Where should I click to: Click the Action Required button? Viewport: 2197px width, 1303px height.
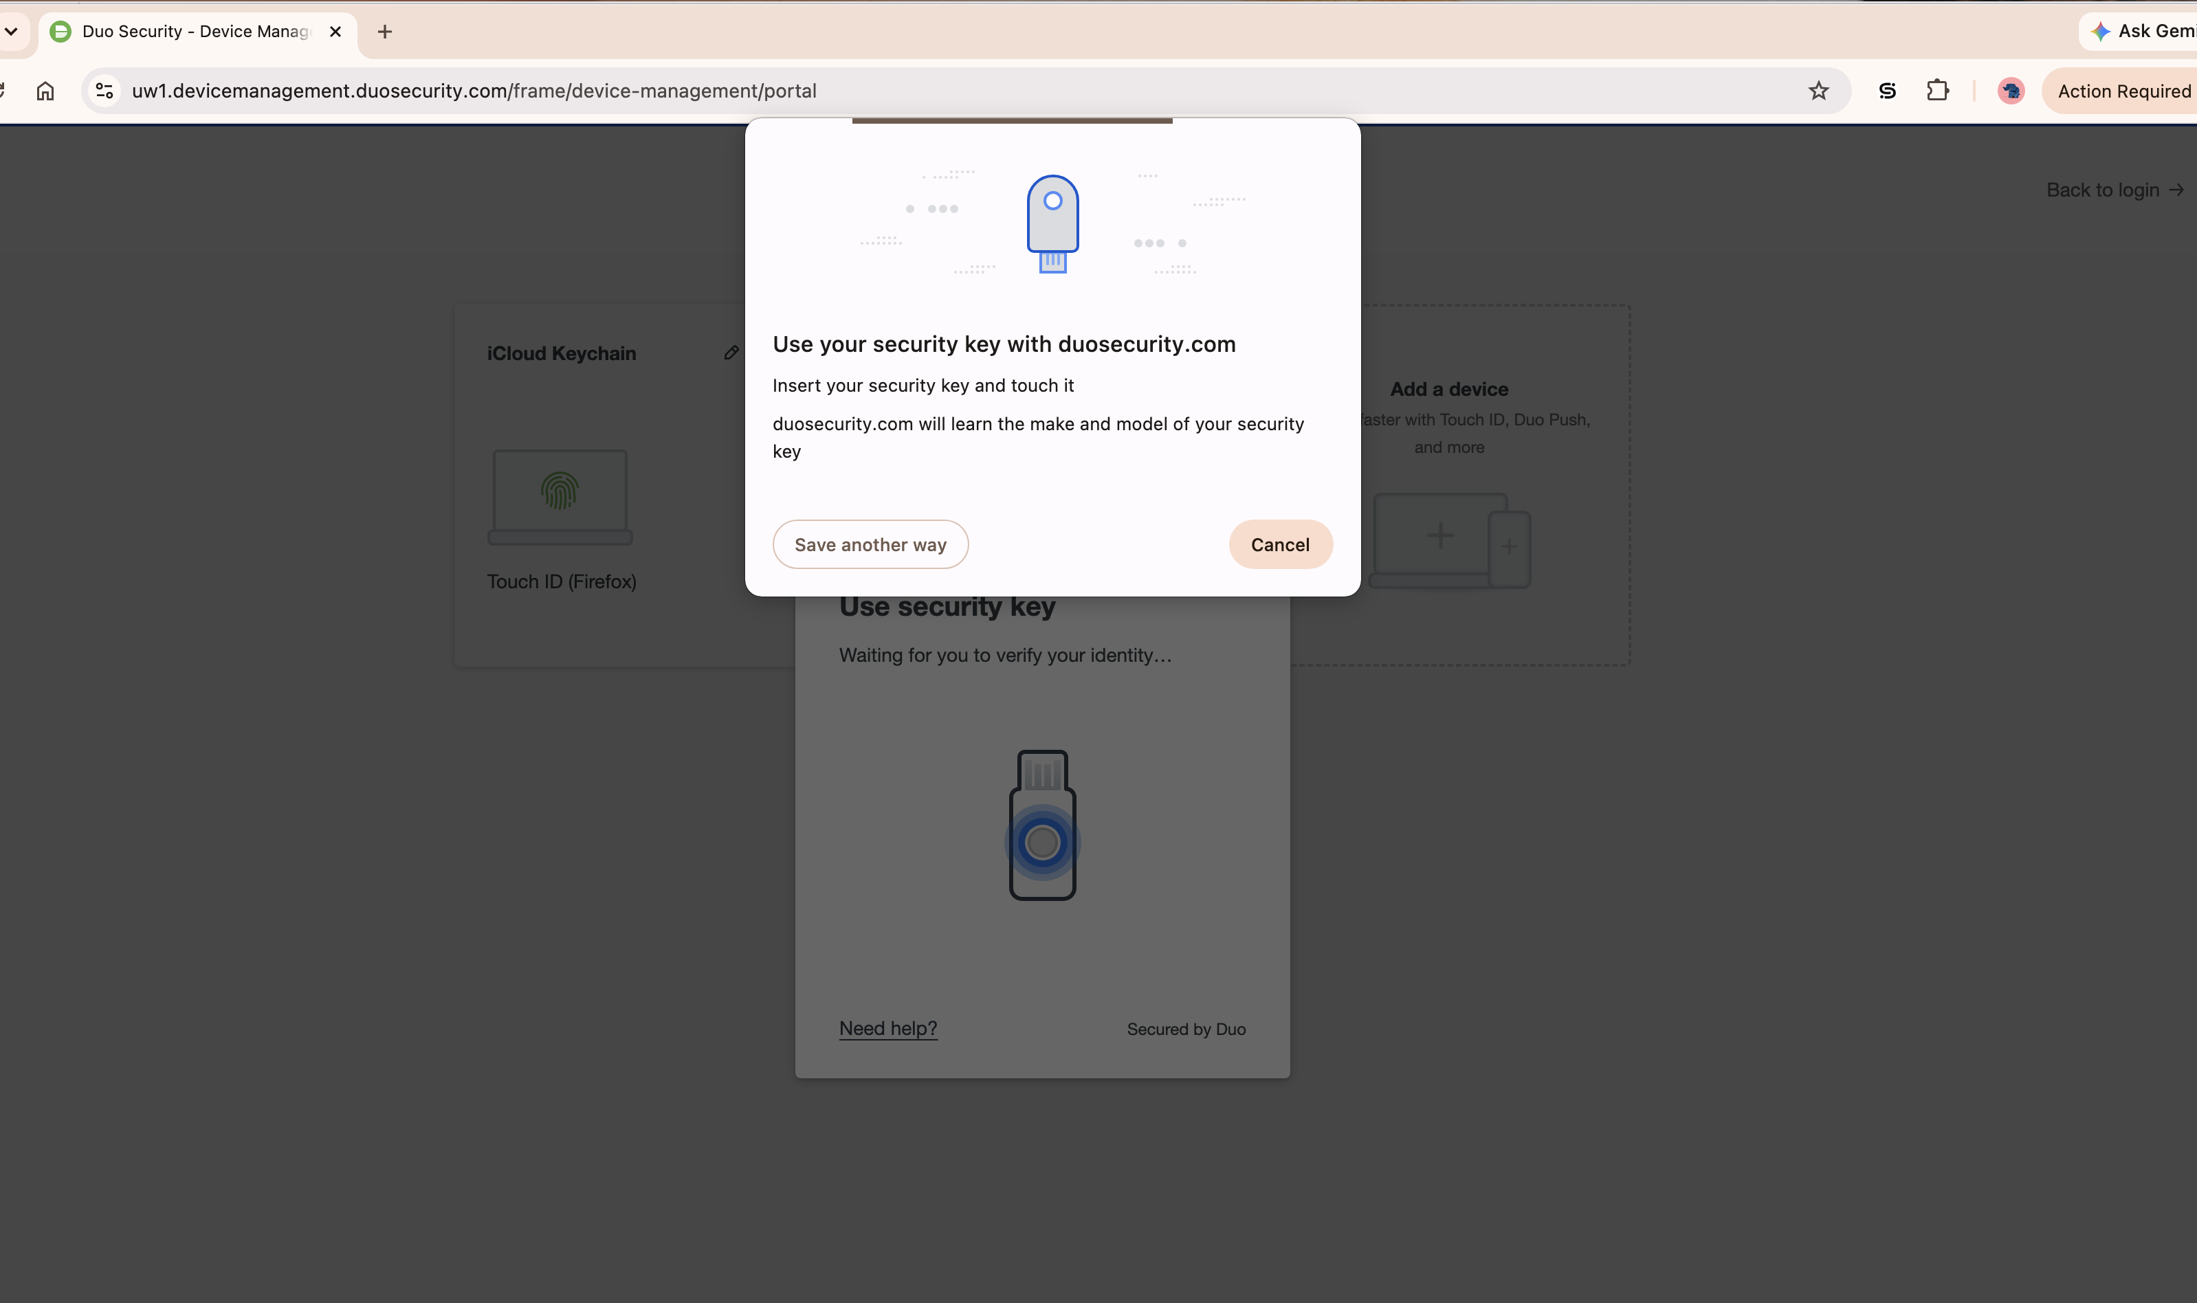coord(2123,91)
